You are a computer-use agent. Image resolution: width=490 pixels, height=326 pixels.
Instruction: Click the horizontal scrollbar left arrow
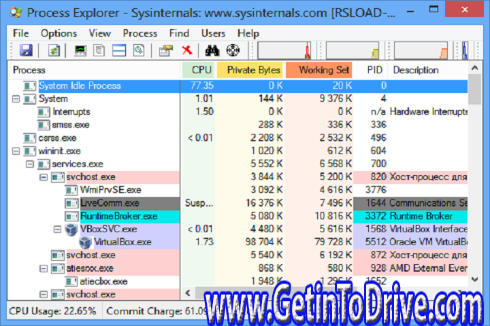tap(188, 293)
